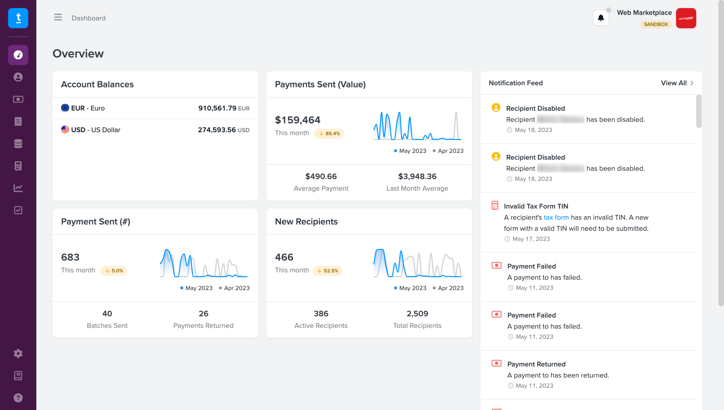
Task: Open the Payments sidebar icon
Action: point(18,99)
